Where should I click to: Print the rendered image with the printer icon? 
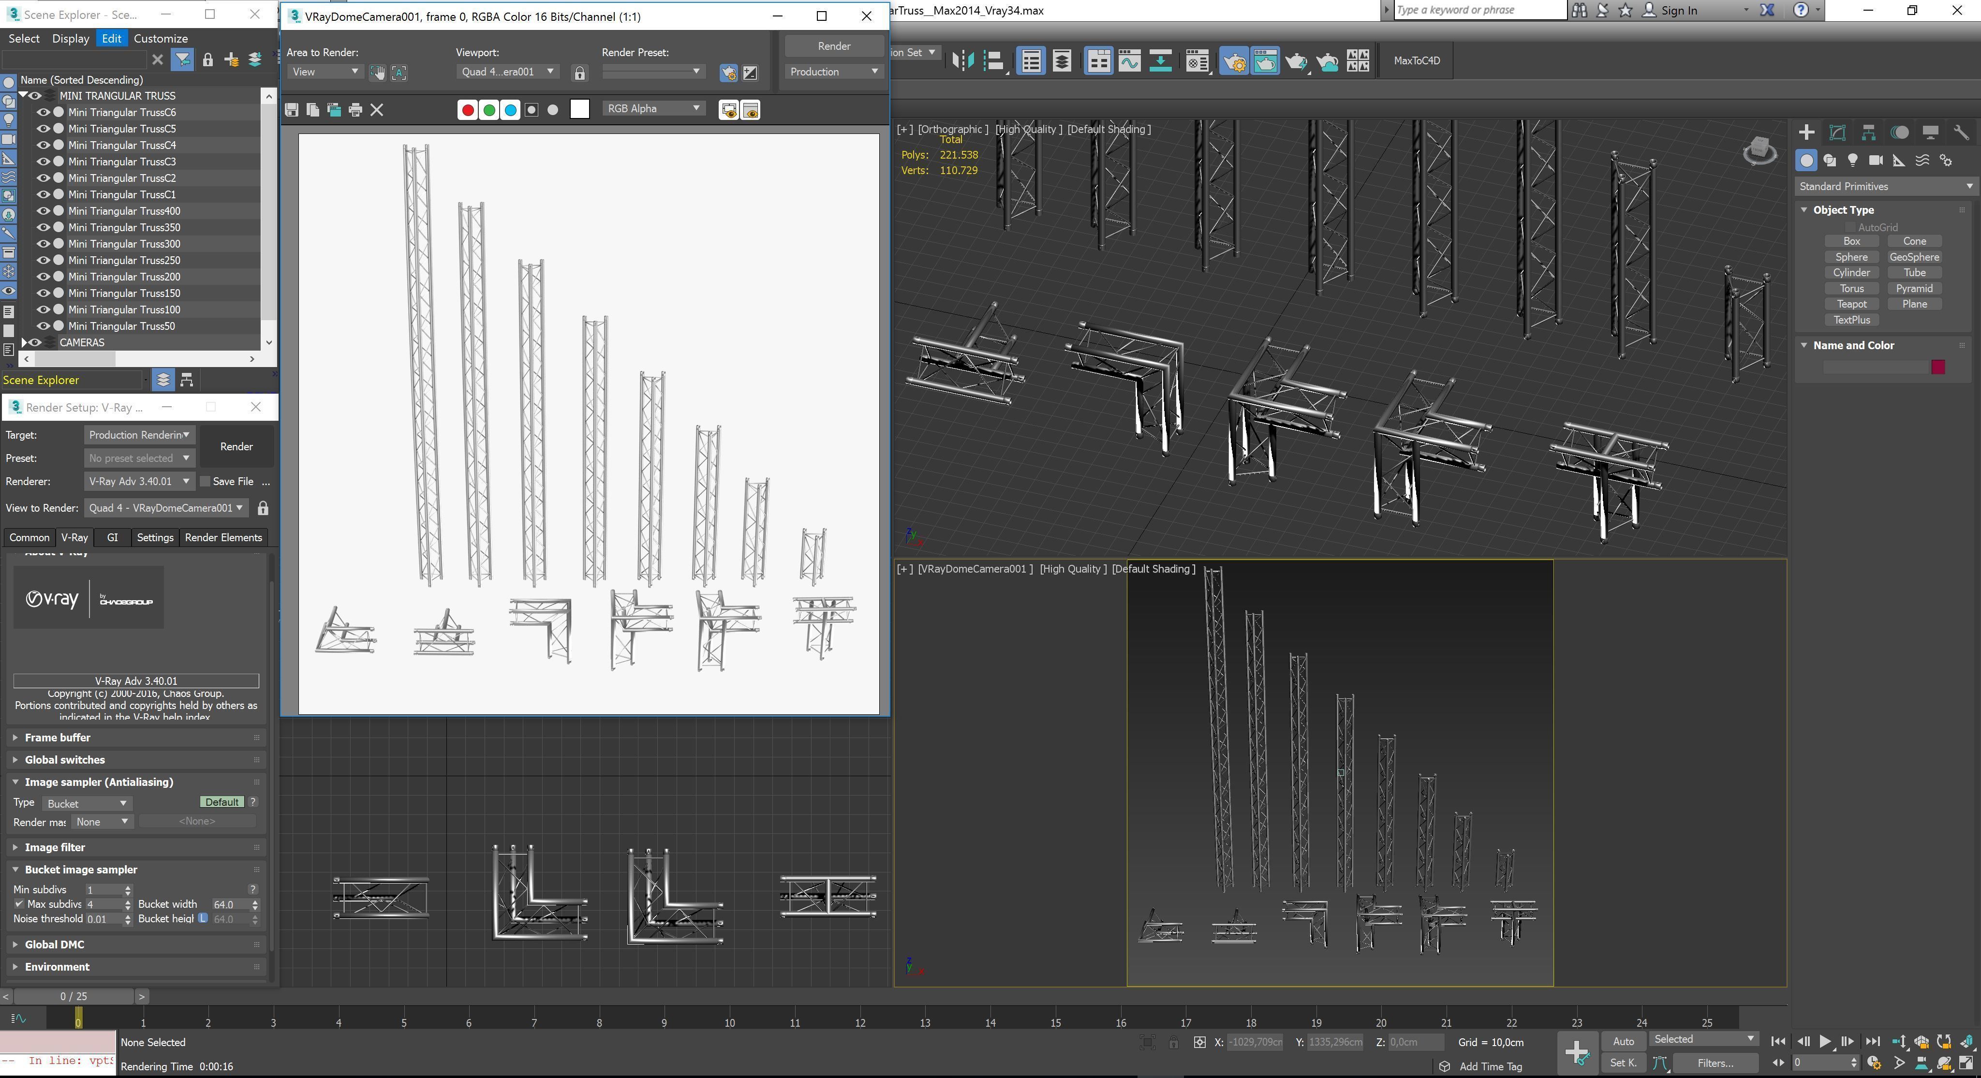(355, 110)
